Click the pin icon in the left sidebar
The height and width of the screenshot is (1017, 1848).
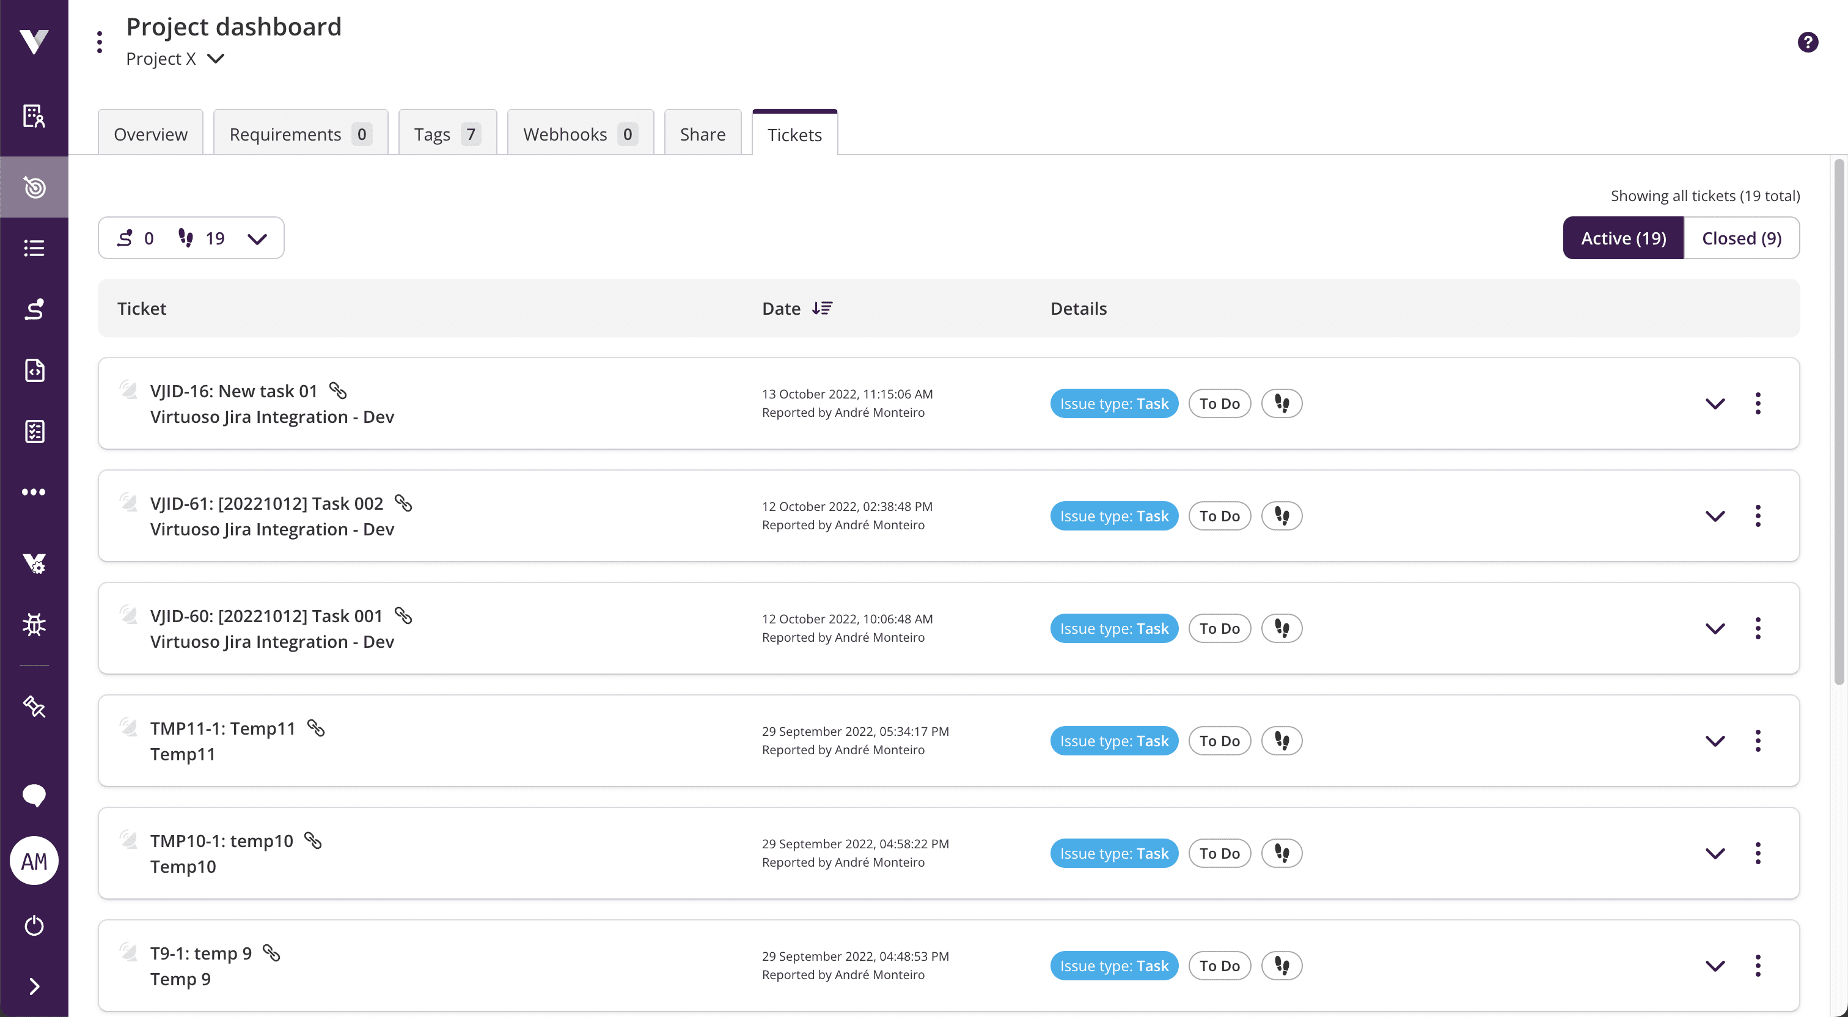(34, 707)
